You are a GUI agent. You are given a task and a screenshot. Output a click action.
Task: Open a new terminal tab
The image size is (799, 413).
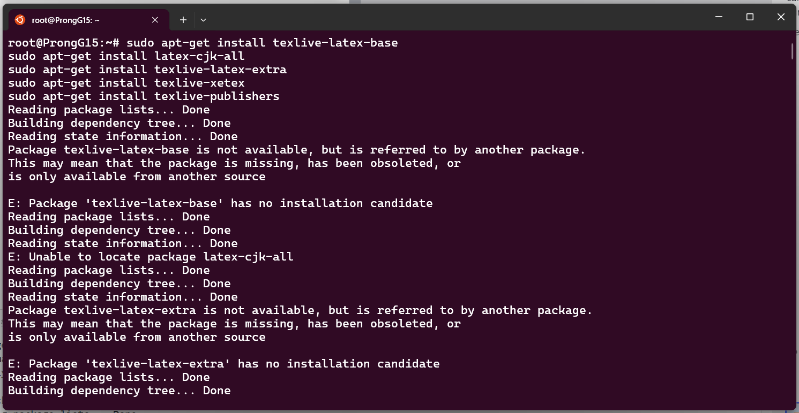(x=183, y=20)
